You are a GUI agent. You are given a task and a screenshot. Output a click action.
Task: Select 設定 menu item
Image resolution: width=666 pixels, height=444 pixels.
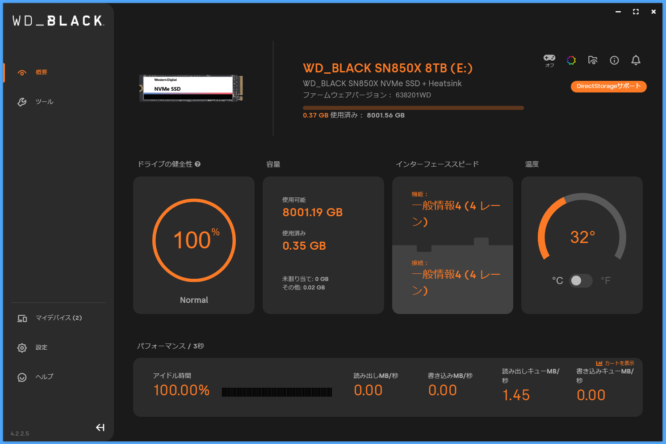pos(42,348)
